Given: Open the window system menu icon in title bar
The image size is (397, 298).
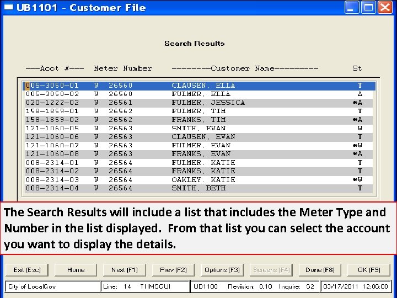Looking at the screenshot, I should tap(9, 7).
